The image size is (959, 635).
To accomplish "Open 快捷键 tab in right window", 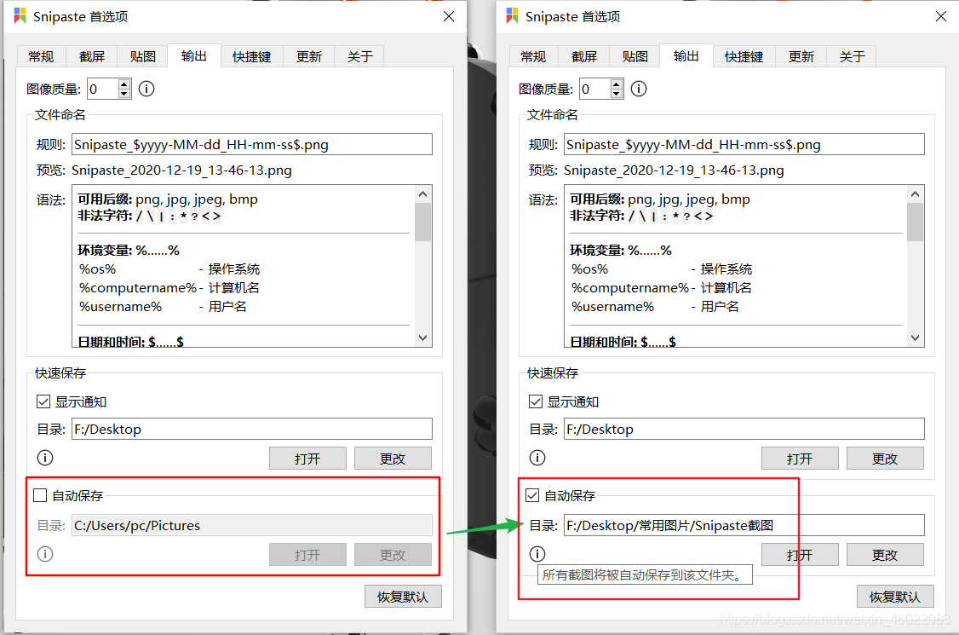I will [744, 56].
